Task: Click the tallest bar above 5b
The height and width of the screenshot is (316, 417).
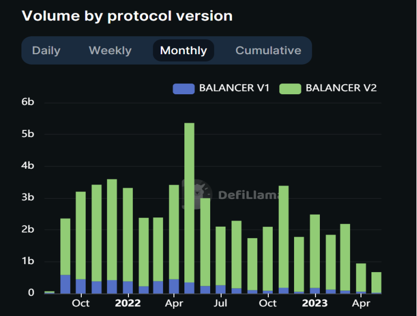Action: (189, 208)
